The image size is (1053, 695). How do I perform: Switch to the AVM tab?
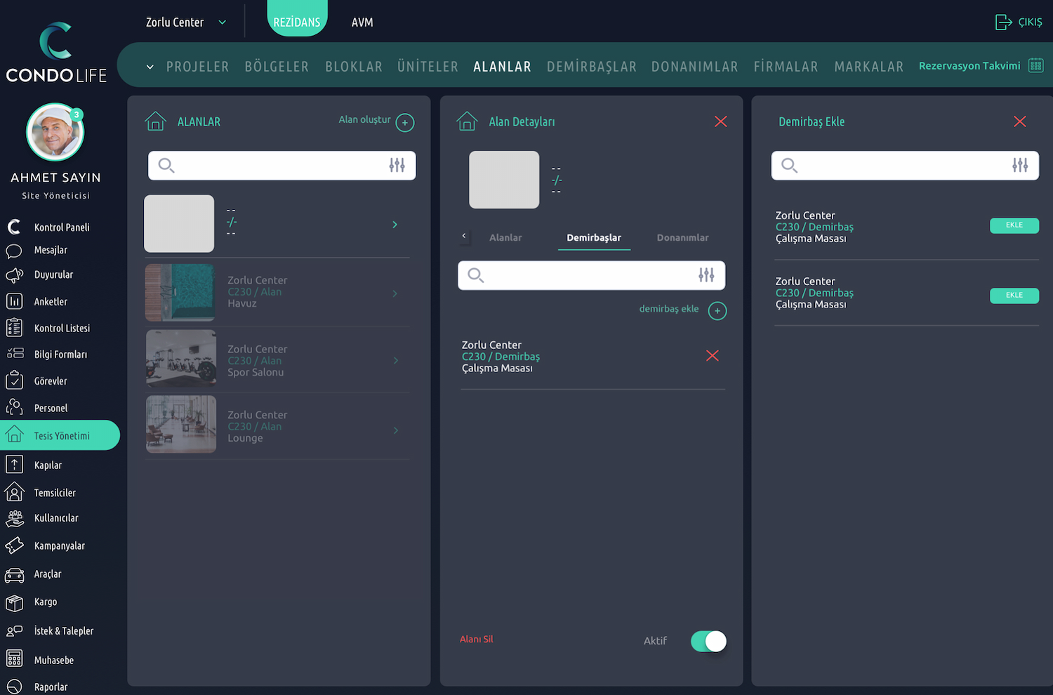[x=362, y=22]
